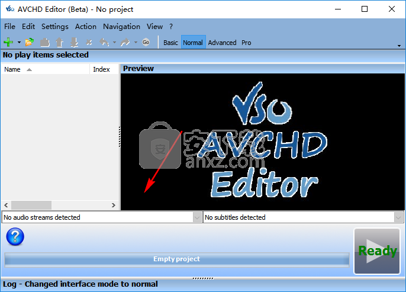Viewport: 406px width, 292px height.
Task: Open the Action menu
Action: [x=86, y=27]
